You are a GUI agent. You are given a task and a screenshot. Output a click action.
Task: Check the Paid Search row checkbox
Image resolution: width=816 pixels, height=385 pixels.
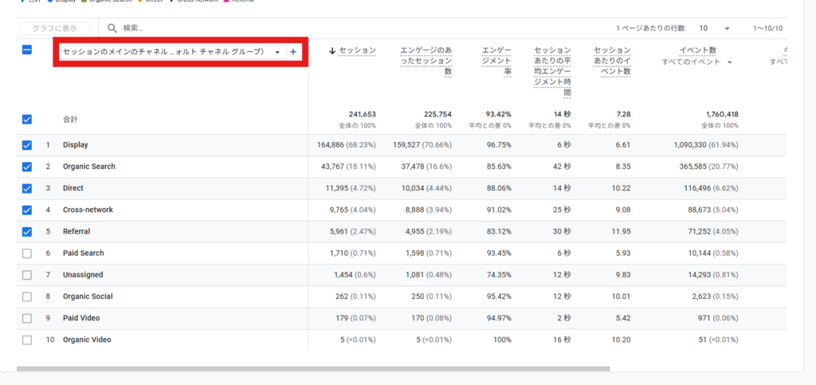click(27, 253)
